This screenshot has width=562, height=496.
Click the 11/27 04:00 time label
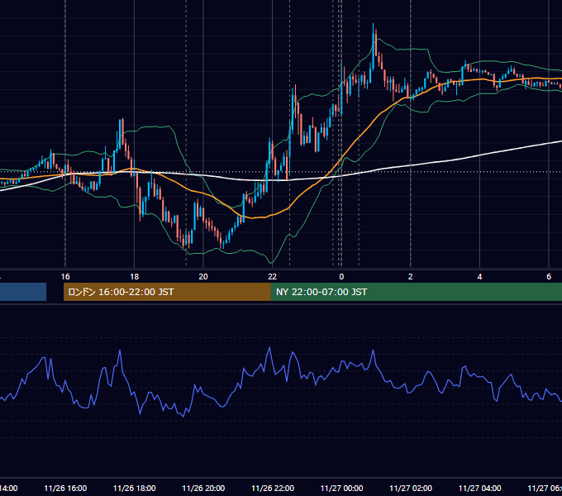pyautogui.click(x=480, y=488)
